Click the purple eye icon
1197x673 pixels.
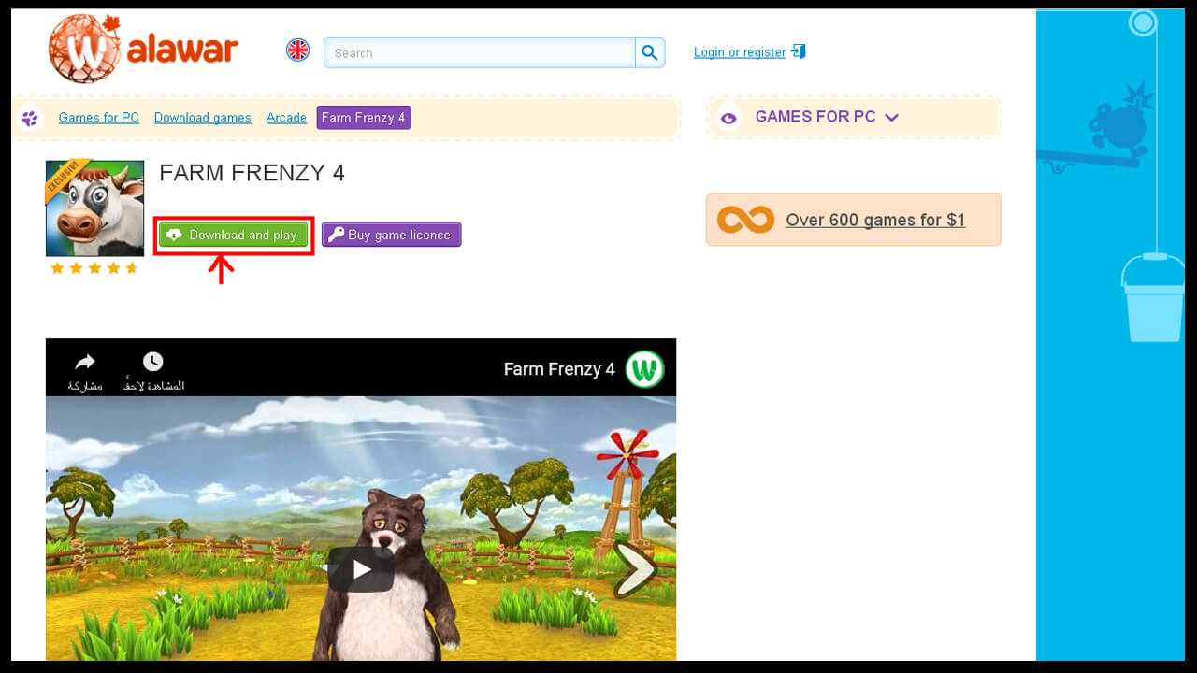coord(729,118)
